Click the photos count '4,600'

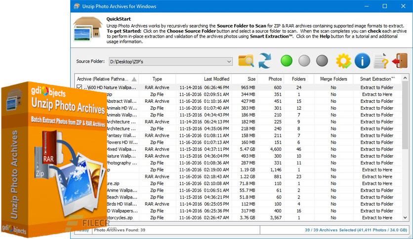pyautogui.click(x=276, y=149)
